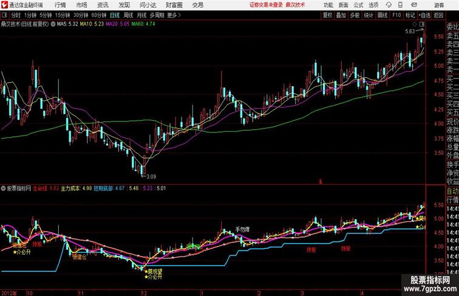Open the 版面 menu
This screenshot has width=459, height=296.
(344, 5)
